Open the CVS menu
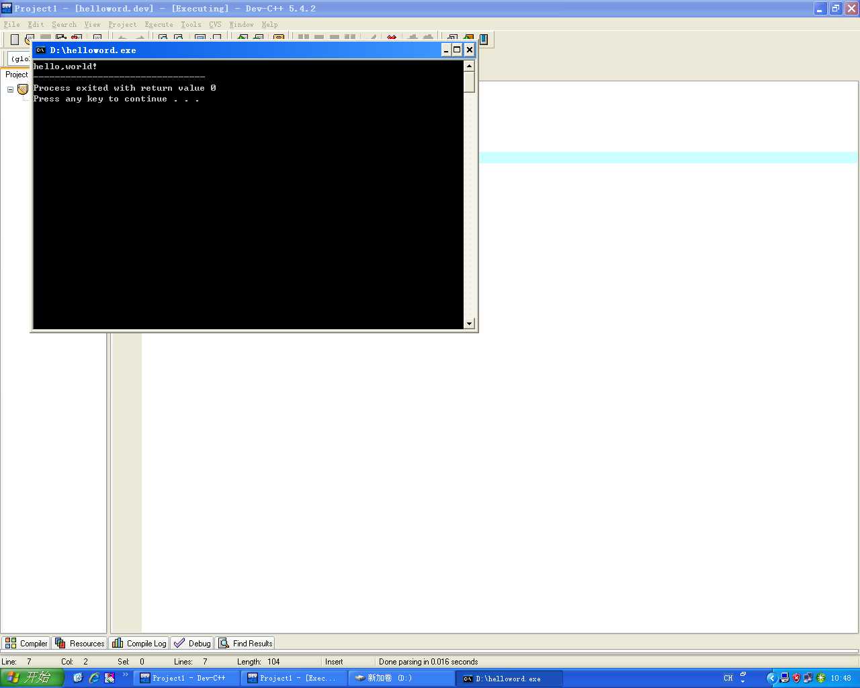This screenshot has width=860, height=688. 215,24
